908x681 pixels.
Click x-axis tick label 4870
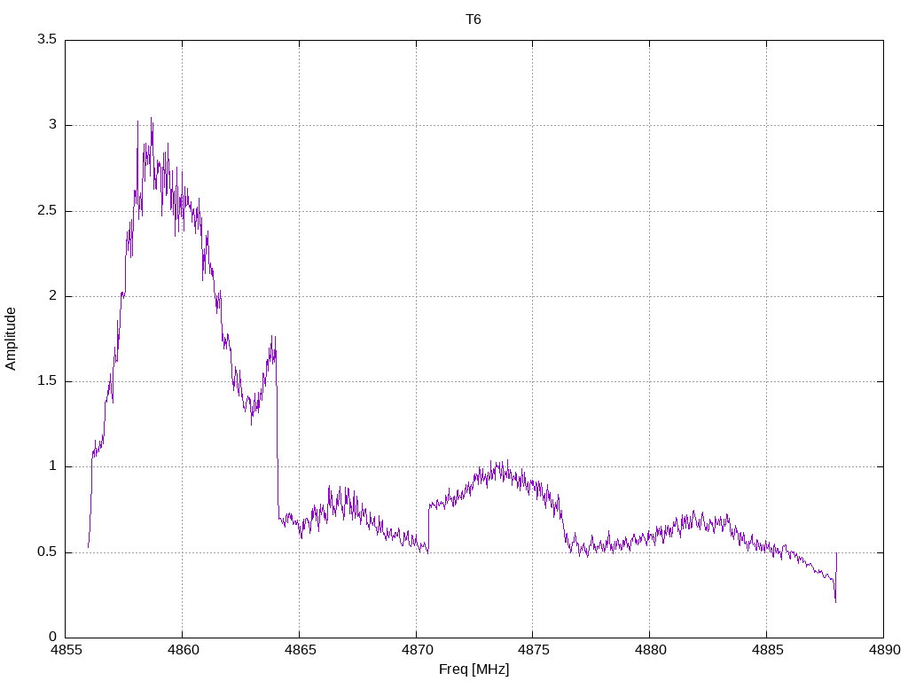(x=417, y=650)
